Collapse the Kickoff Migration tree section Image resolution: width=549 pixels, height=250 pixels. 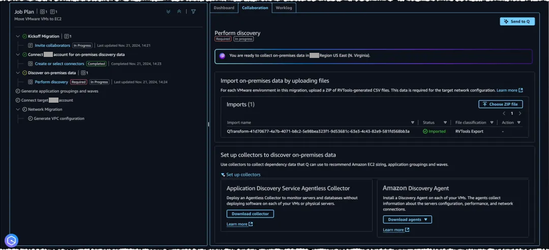point(18,37)
